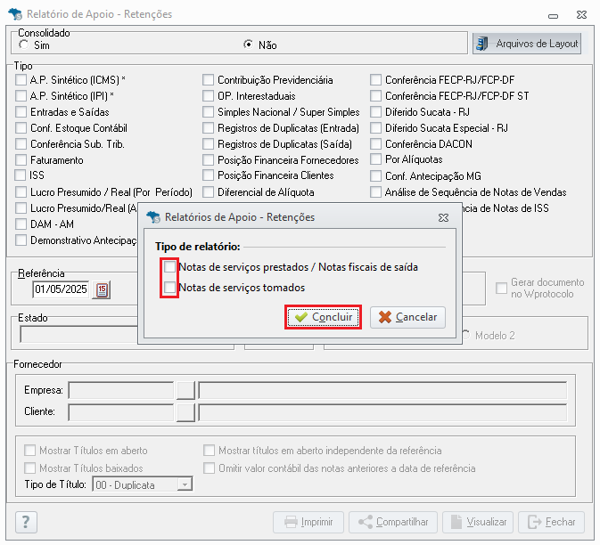The image size is (600, 545).
Task: Check Notas de serviços prestados option
Action: tap(169, 267)
